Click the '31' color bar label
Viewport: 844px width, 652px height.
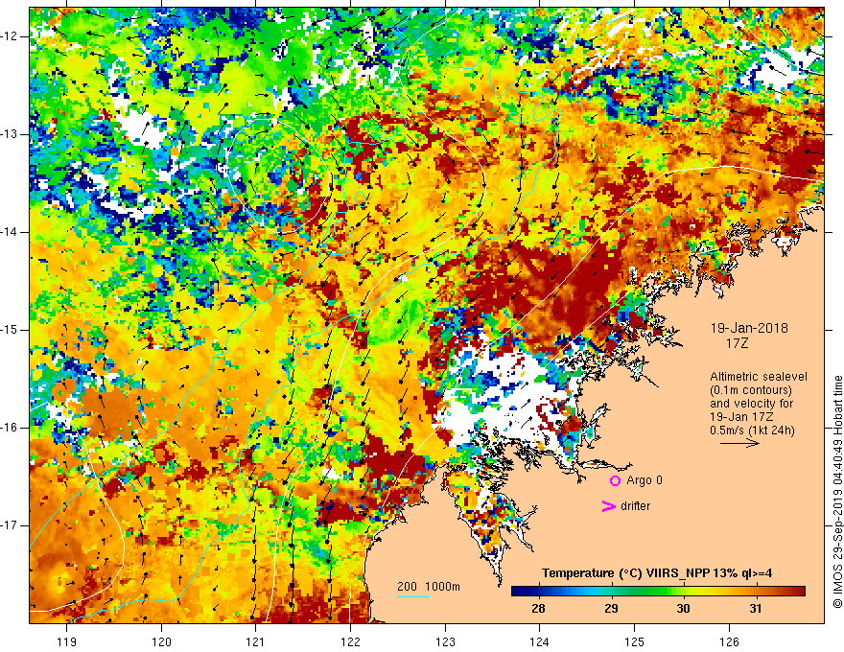(756, 609)
